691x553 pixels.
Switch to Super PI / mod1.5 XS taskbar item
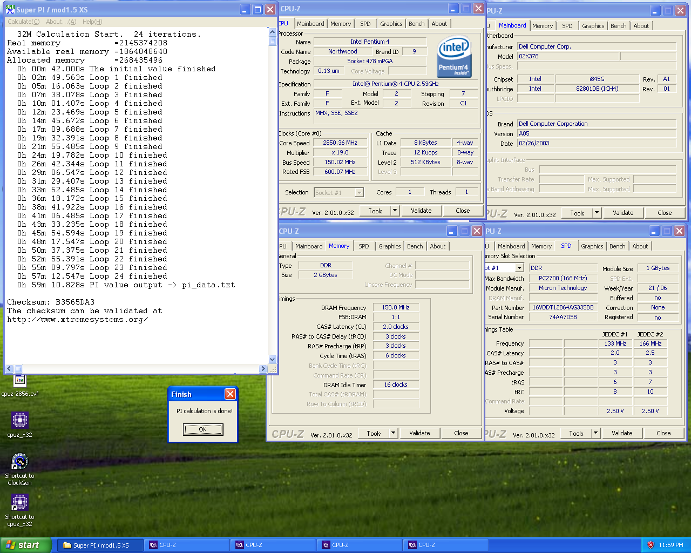tap(100, 545)
